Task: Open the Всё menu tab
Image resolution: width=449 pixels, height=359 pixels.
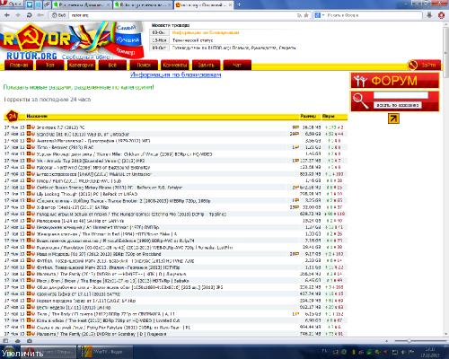Action: (x=112, y=65)
